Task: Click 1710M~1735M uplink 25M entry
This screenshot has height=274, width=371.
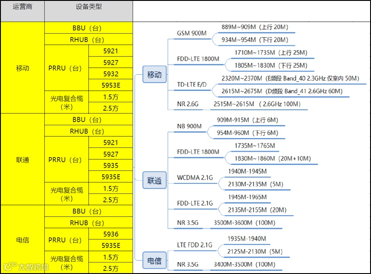Action: tap(271, 52)
